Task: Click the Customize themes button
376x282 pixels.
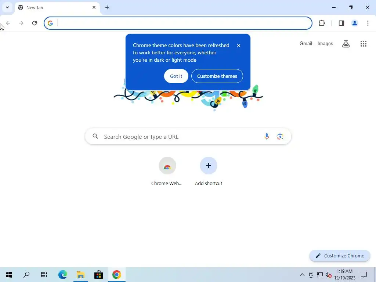Action: (x=217, y=76)
